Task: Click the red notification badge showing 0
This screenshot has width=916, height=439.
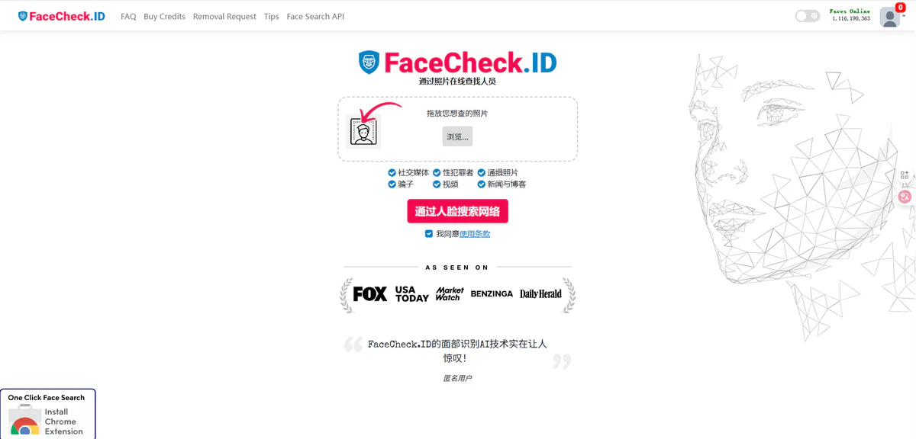Action: point(900,8)
